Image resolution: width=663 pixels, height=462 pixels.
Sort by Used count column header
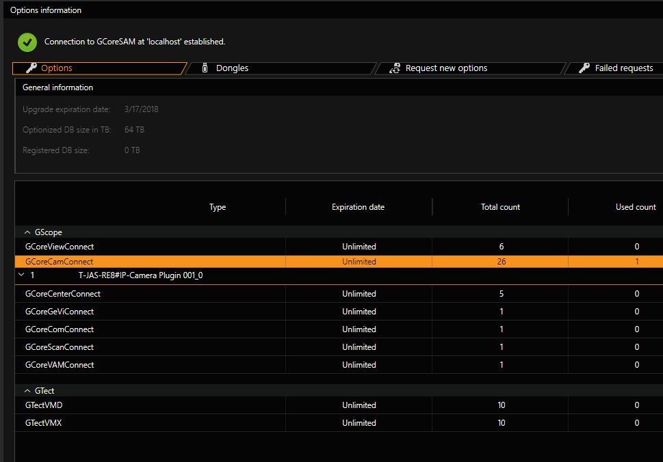[636, 207]
